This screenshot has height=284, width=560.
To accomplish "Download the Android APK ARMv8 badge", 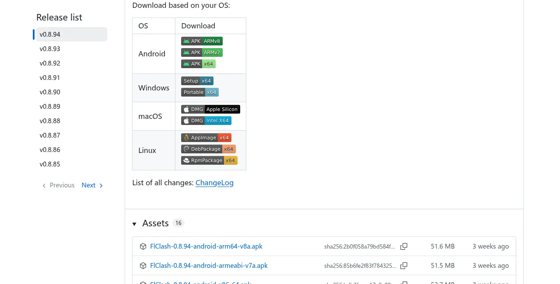I will click(202, 41).
